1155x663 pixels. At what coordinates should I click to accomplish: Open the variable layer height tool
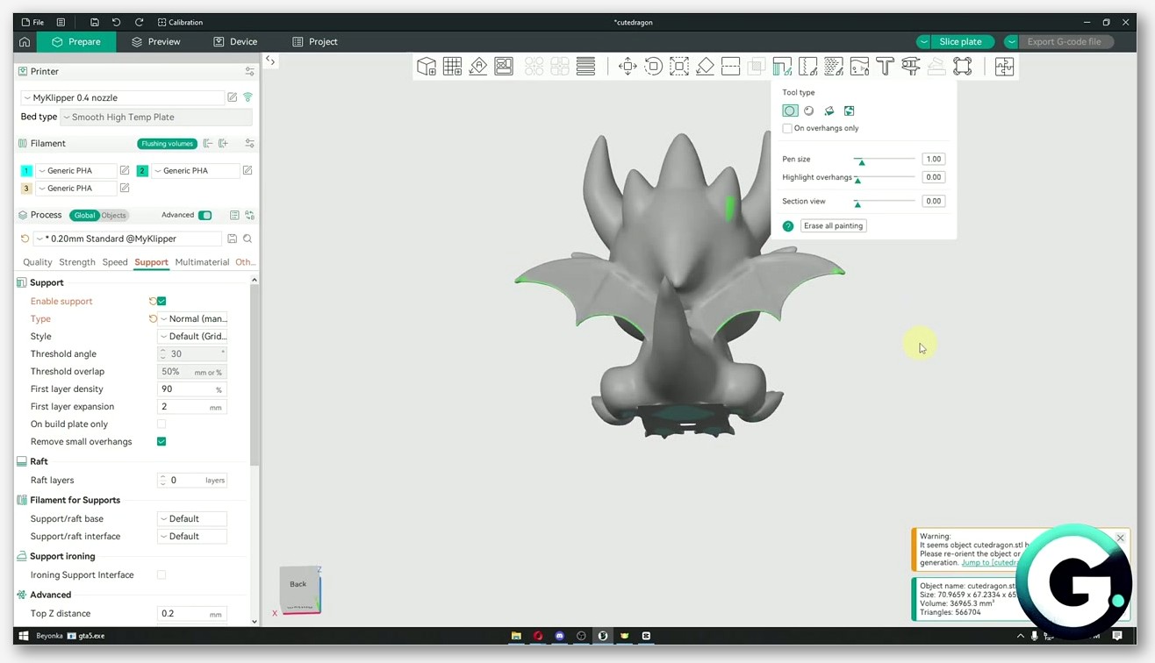point(586,67)
